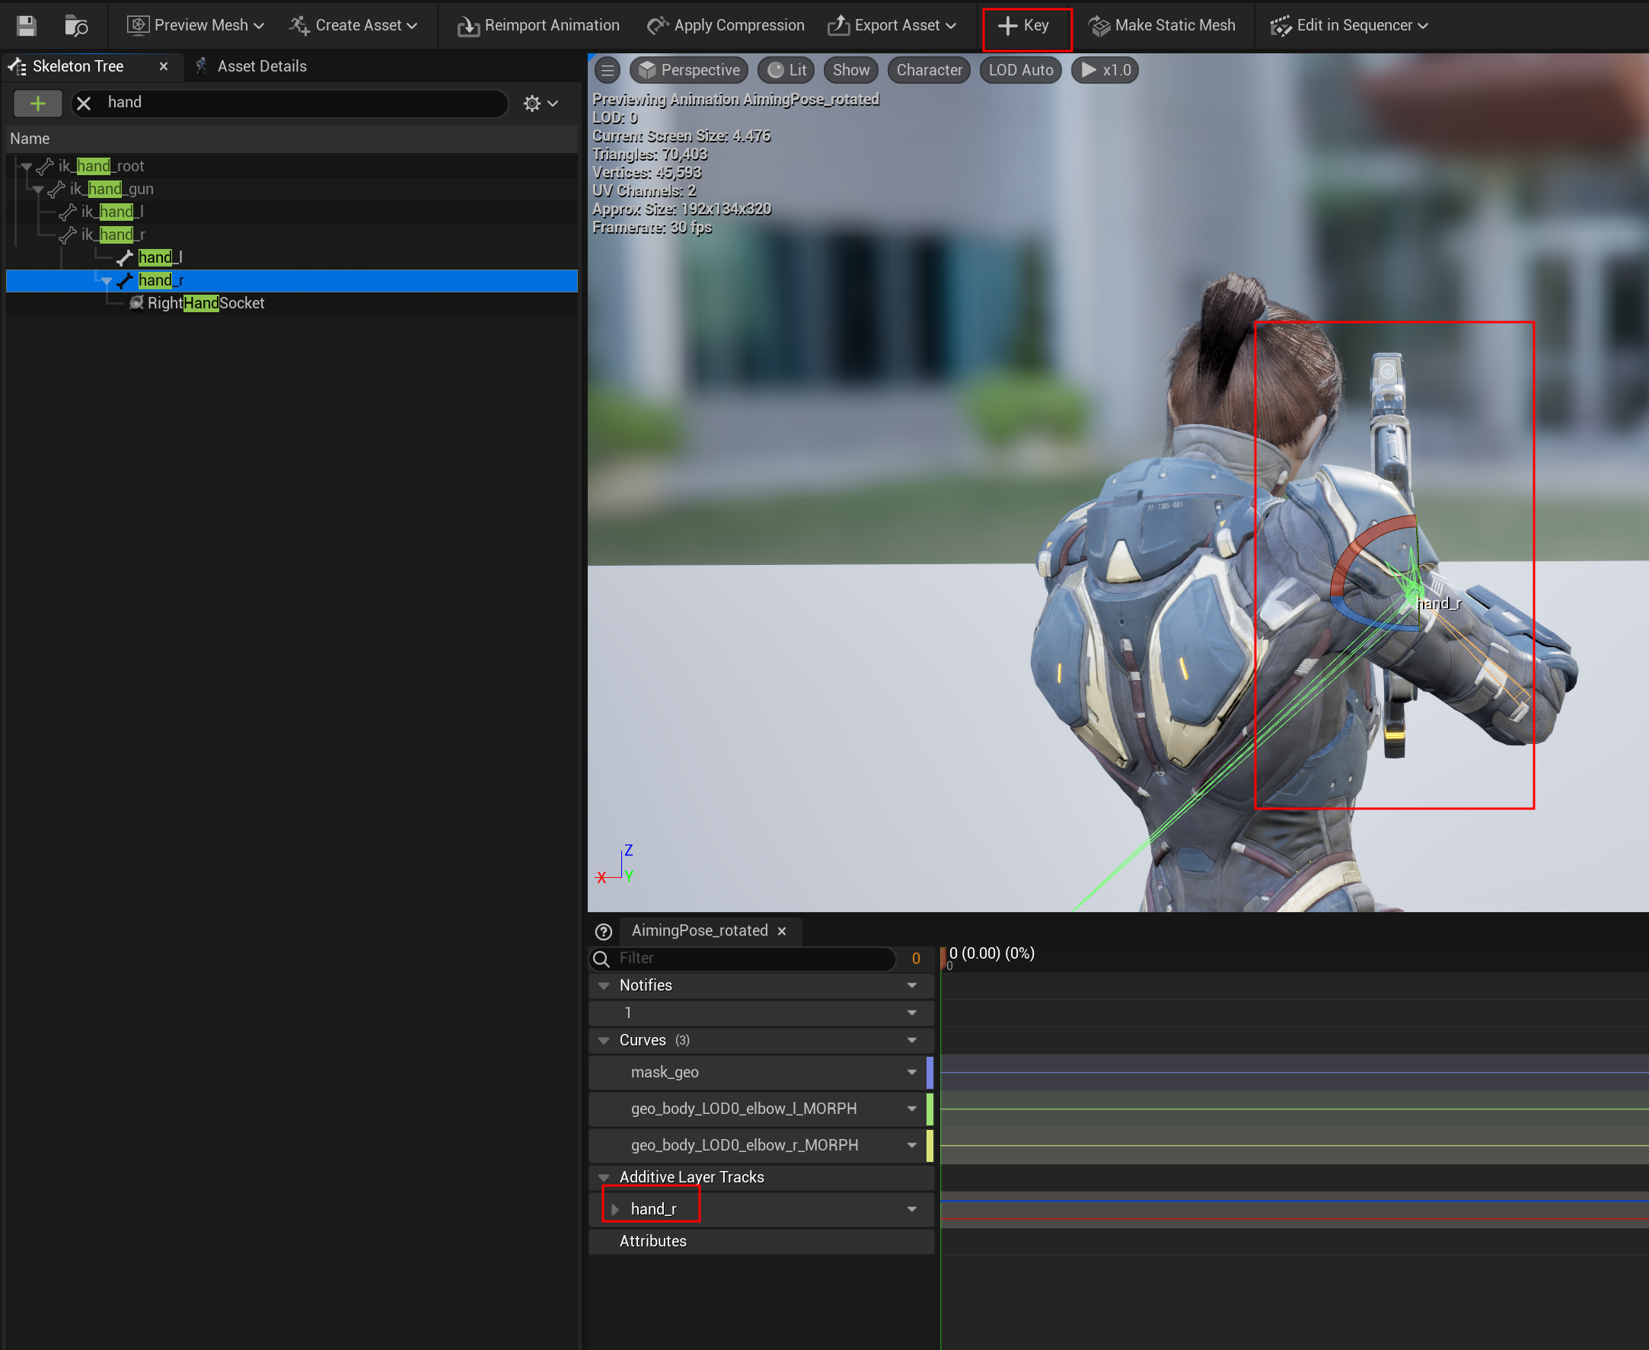The width and height of the screenshot is (1649, 1350).
Task: Click the mask_geo curve color swatch
Action: tap(929, 1072)
